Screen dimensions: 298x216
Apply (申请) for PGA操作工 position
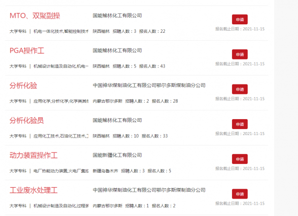point(240,54)
